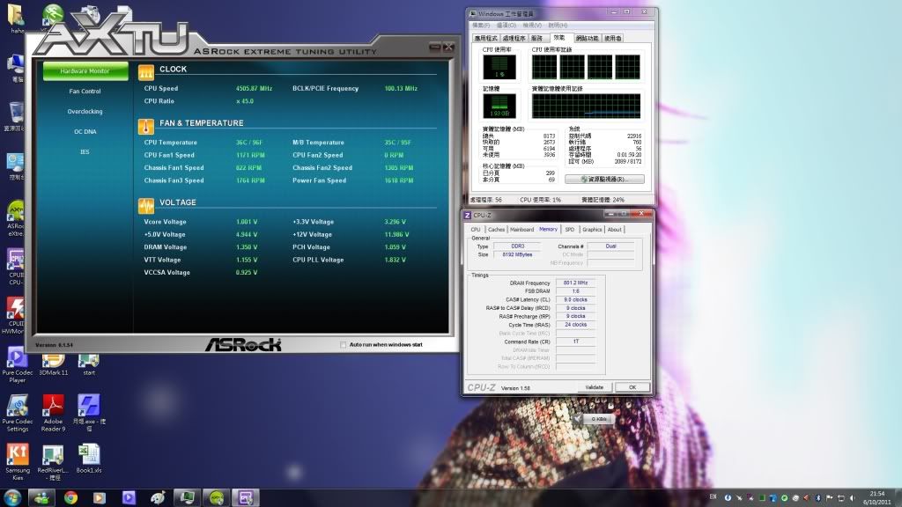Click the CPU usage meter in Task Manager
Image resolution: width=902 pixels, height=507 pixels.
[499, 67]
